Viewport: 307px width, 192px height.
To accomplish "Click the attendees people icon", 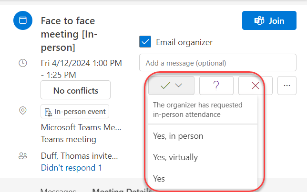I will (x=22, y=155).
